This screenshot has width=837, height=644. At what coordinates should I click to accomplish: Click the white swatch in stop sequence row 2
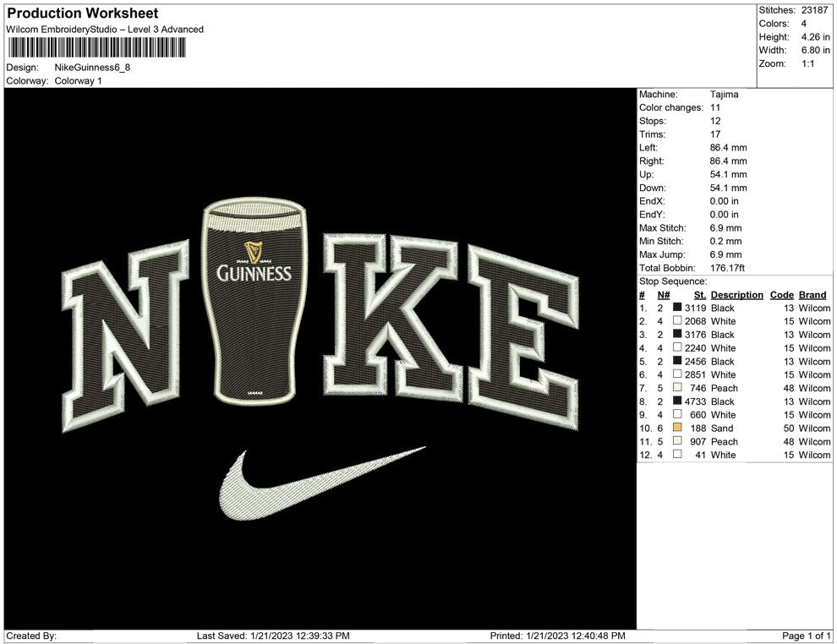tap(677, 320)
